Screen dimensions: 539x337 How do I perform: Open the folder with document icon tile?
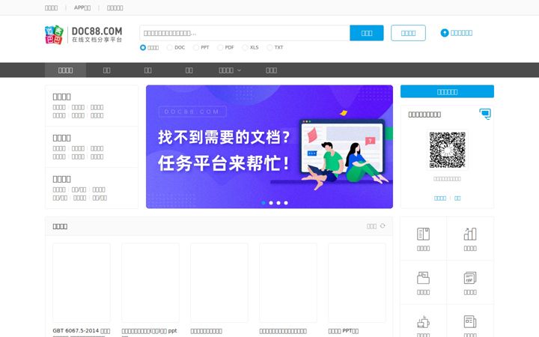(x=423, y=278)
